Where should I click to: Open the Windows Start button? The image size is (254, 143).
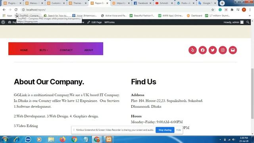tap(5, 139)
